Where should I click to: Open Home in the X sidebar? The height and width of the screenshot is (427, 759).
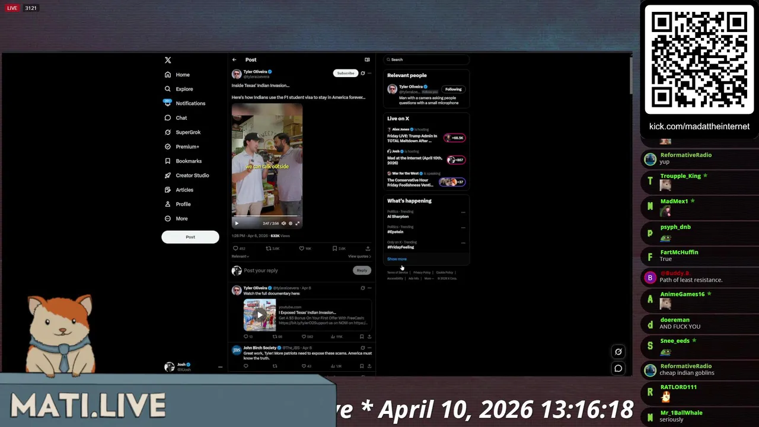pos(177,75)
